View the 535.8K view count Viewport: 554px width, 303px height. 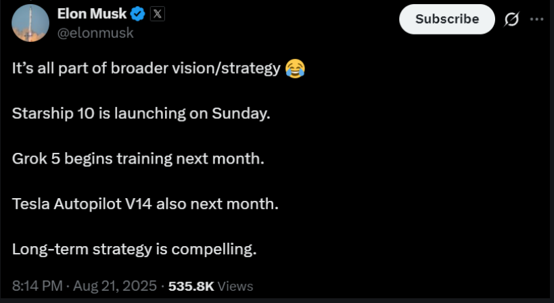pyautogui.click(x=191, y=286)
